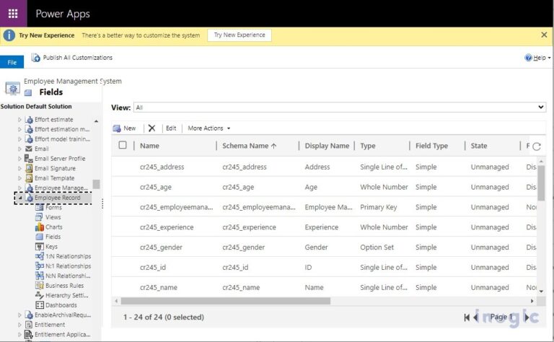554x342 pixels.
Task: Dismiss the yellow Try New Experience banner
Action: click(544, 35)
